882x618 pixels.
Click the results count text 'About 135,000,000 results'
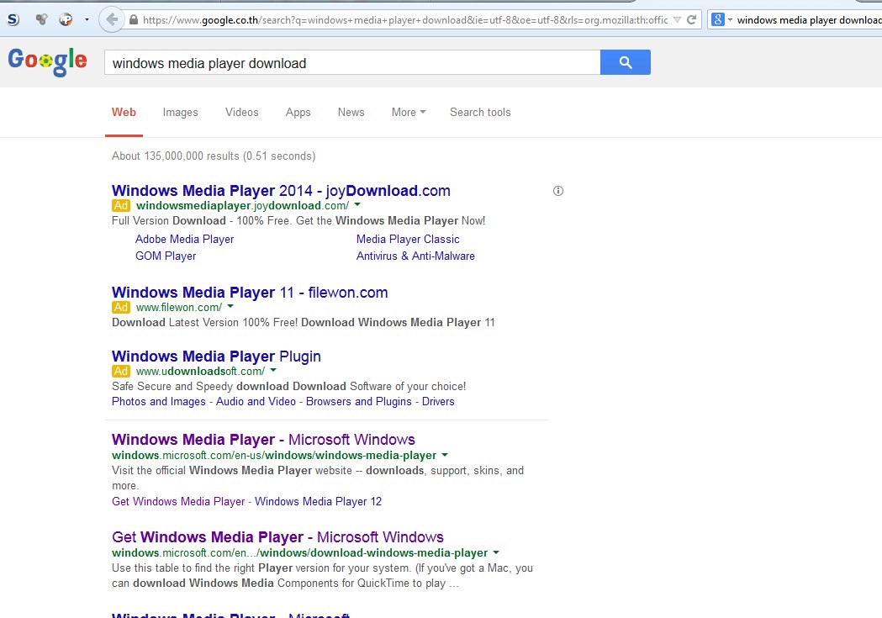[176, 156]
